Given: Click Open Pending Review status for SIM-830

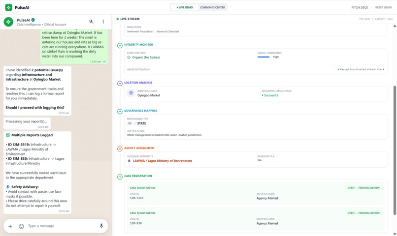Looking at the screenshot, I should click(x=364, y=213).
